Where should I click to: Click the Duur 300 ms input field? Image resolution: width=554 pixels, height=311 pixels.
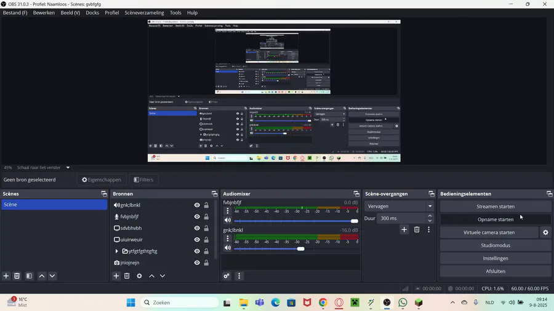(x=401, y=218)
